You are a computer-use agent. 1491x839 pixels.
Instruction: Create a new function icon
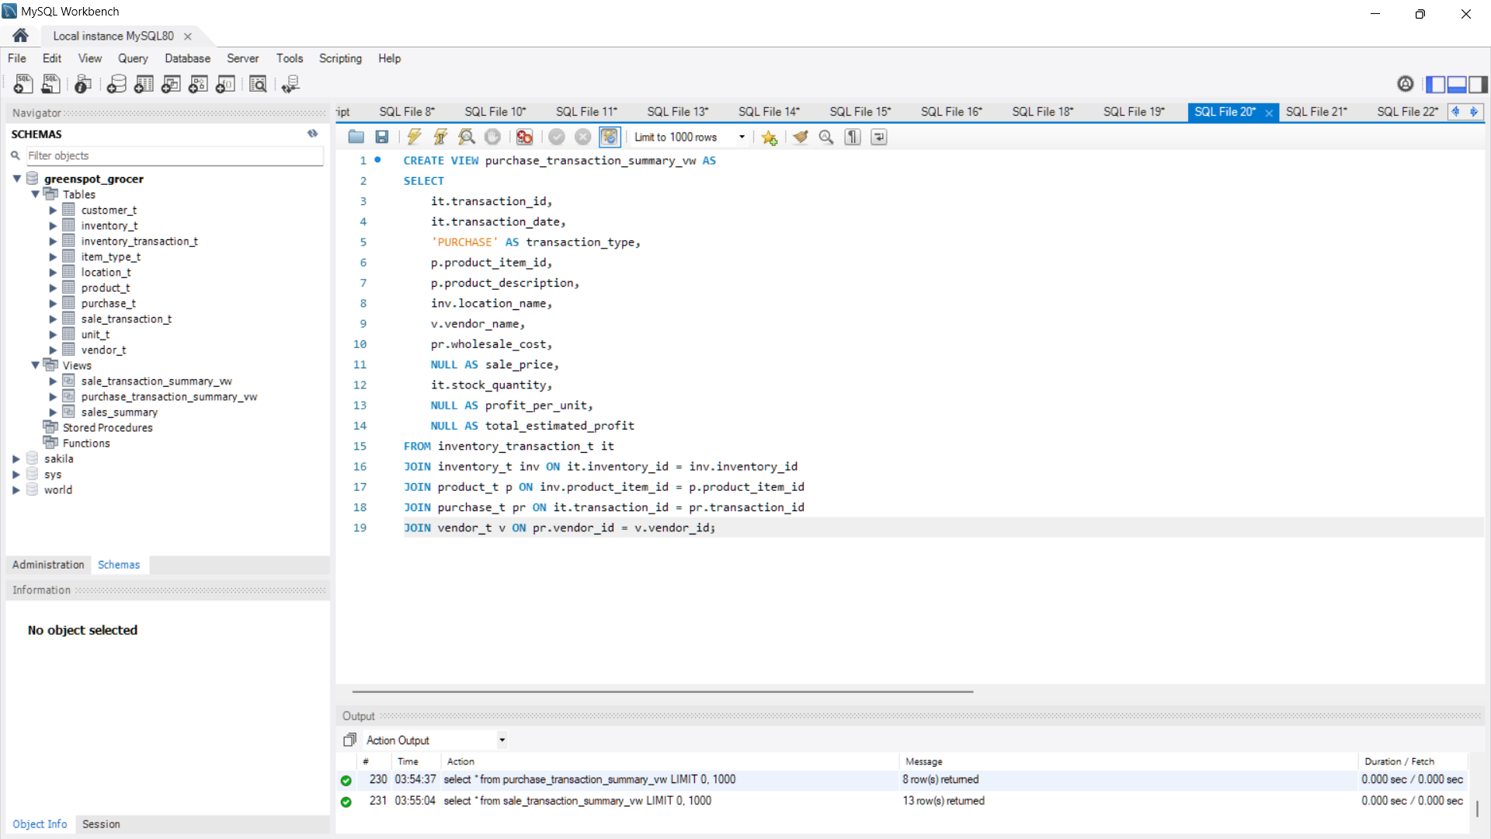pos(225,84)
